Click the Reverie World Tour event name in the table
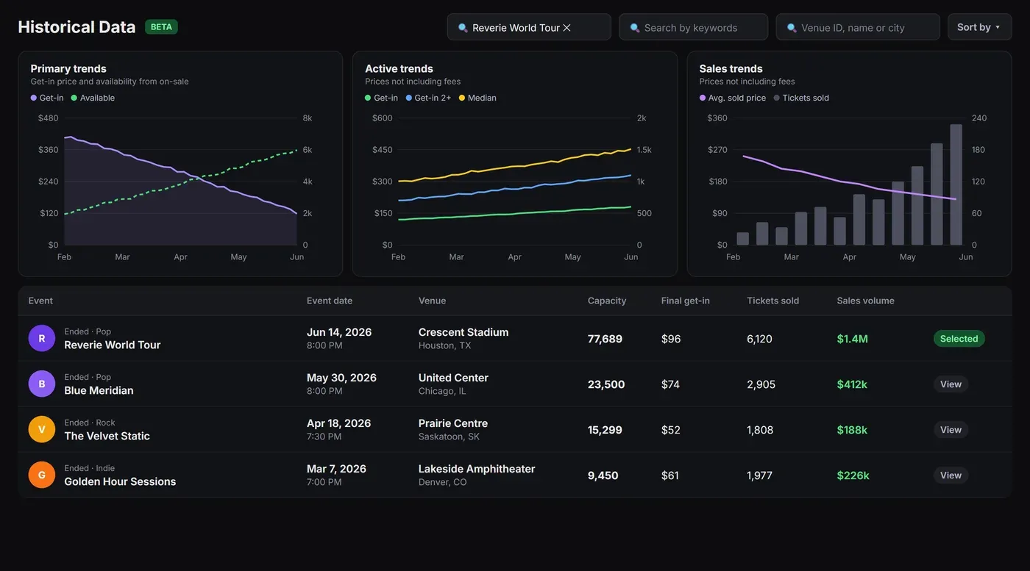 click(112, 345)
